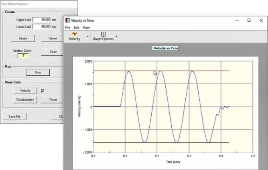Click the Upper Limit input field
The image size is (268, 170).
[x=42, y=20]
